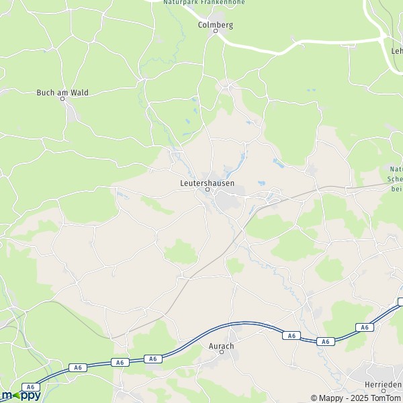Screen dimensions: 403x403
Task: Click the Herrieden name label
Action: [384, 385]
